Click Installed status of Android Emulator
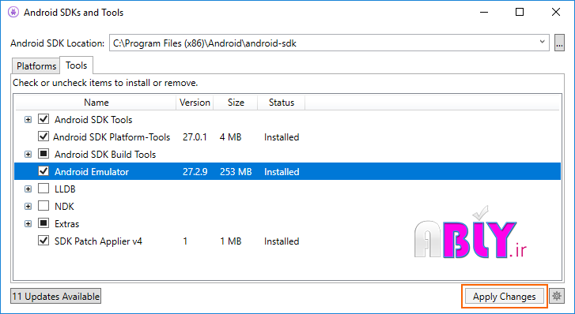Image resolution: width=575 pixels, height=314 pixels. tap(282, 172)
